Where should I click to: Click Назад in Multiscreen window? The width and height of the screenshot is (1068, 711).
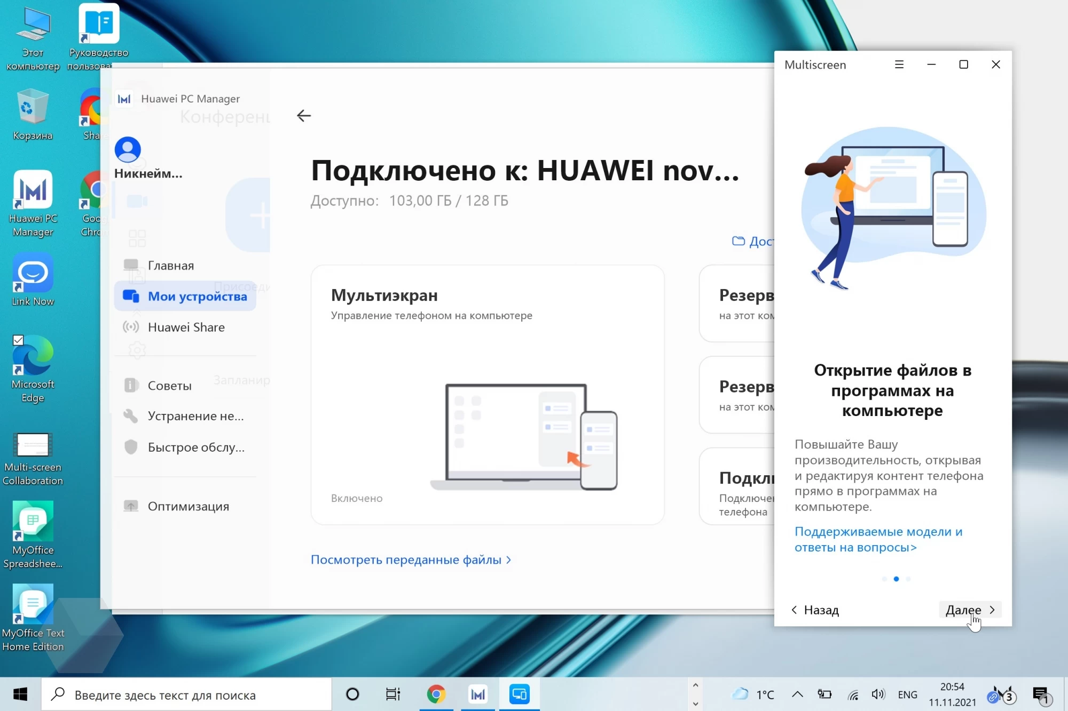pyautogui.click(x=815, y=610)
